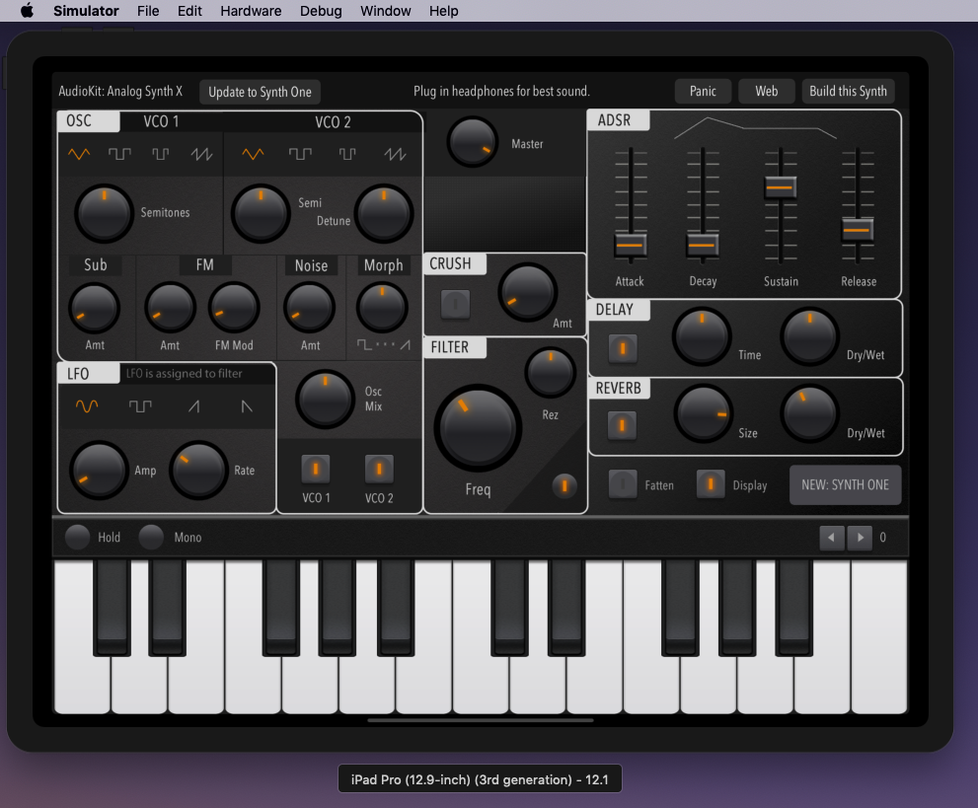Click the Osc Mix knob
The image size is (978, 808).
325,399
